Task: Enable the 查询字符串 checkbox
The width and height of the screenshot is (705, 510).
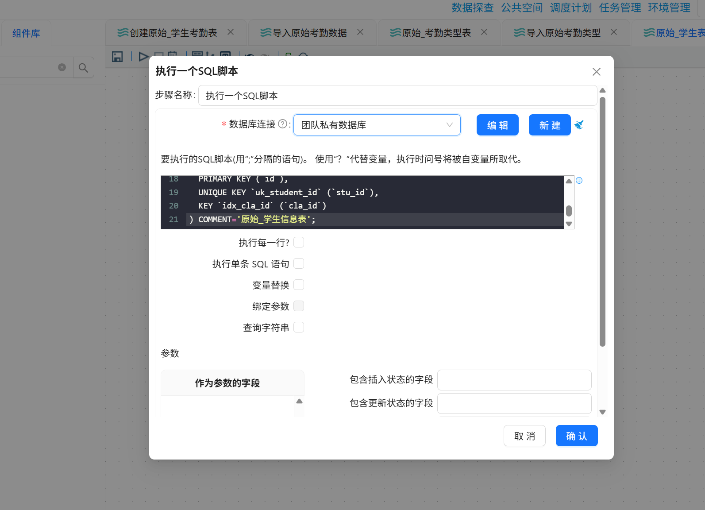Action: pos(299,327)
